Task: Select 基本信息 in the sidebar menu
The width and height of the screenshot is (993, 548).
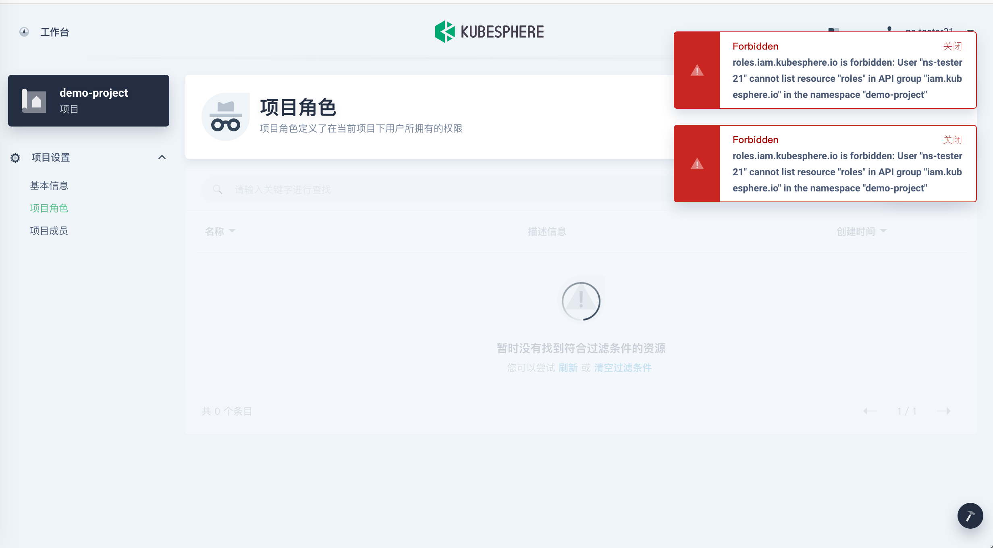Action: pos(49,185)
